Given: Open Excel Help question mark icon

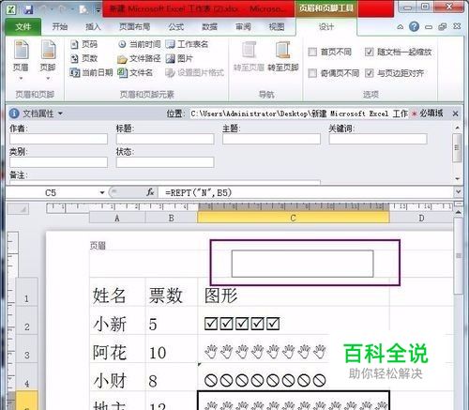Looking at the screenshot, I should [x=414, y=26].
